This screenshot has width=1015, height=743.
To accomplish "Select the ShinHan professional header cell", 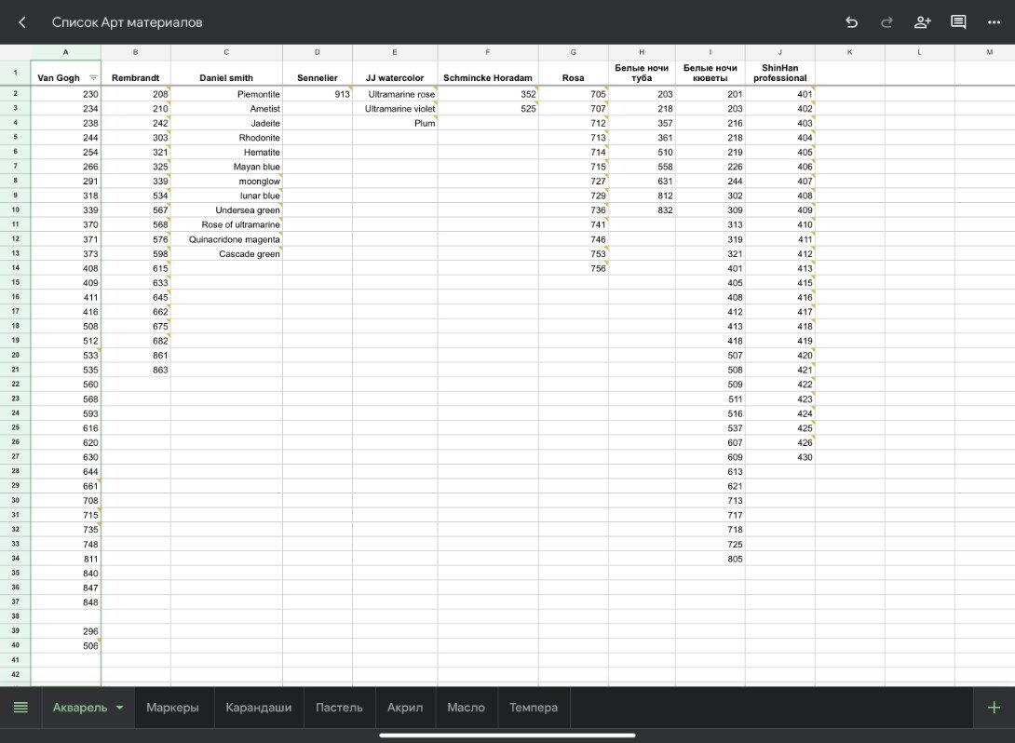I will click(780, 73).
